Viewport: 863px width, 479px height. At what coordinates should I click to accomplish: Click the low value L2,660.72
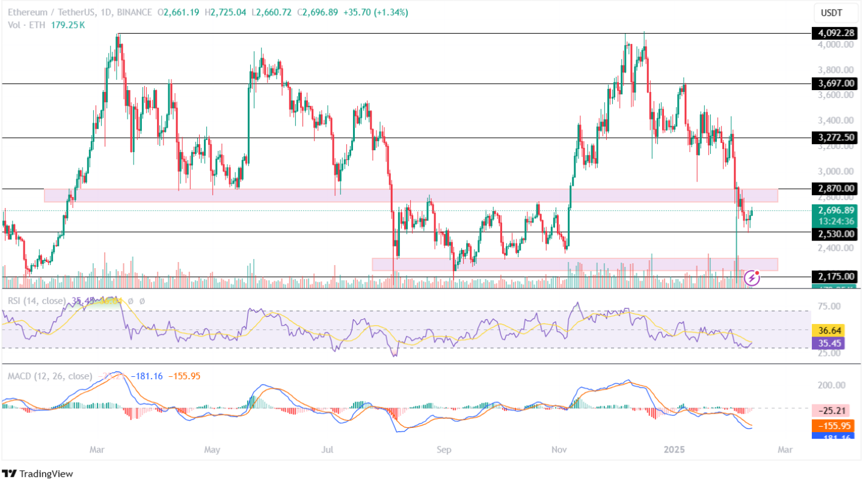[x=270, y=12]
